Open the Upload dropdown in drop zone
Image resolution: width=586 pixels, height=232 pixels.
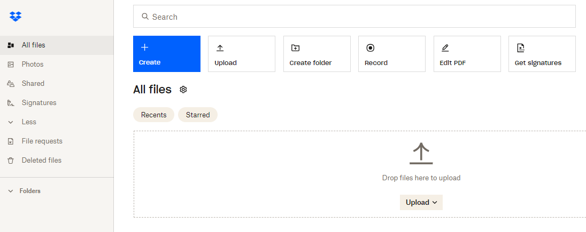(421, 202)
